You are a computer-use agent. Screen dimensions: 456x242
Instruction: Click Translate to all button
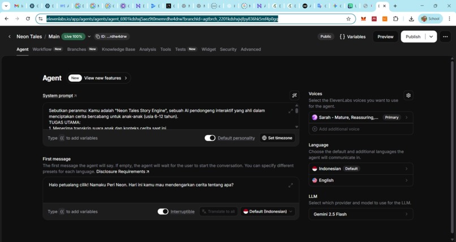click(218, 211)
